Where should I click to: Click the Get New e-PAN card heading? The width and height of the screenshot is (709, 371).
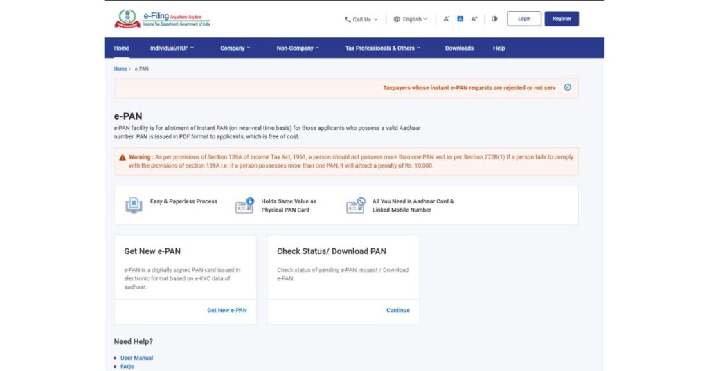coord(152,251)
